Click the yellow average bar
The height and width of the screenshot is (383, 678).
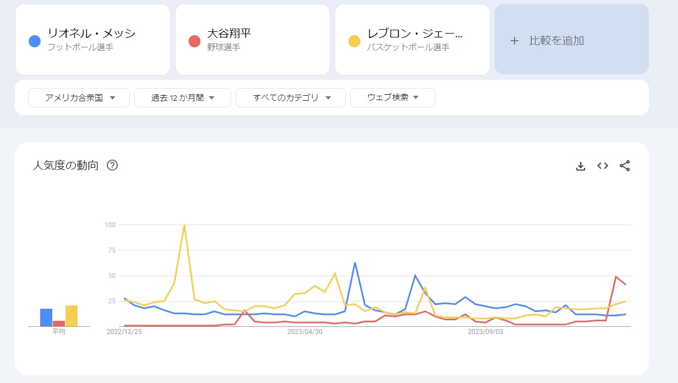tap(72, 316)
